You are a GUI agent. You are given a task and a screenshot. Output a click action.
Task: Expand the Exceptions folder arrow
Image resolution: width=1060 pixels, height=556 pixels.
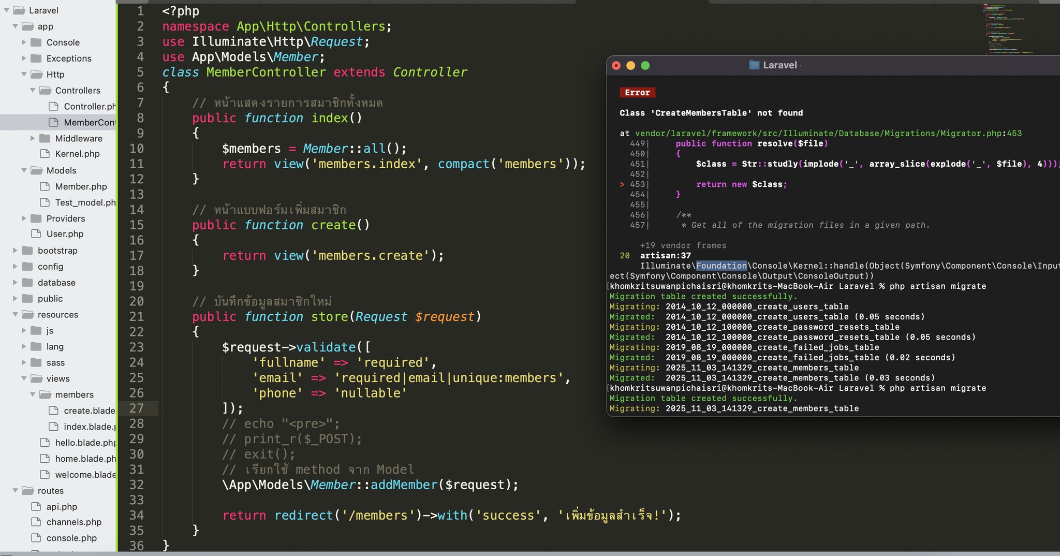tap(24, 58)
